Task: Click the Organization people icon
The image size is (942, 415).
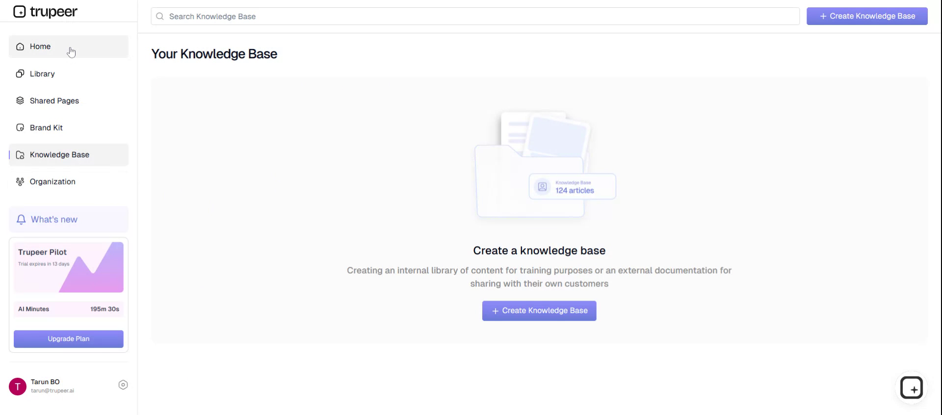Action: click(x=20, y=182)
